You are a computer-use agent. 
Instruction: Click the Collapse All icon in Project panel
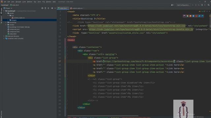pyautogui.click(x=48, y=8)
